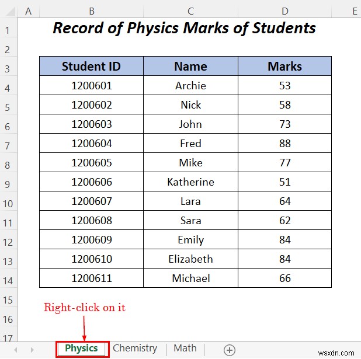The height and width of the screenshot is (359, 361).
Task: Select the name cell 'Mike'
Action: pyautogui.click(x=190, y=162)
